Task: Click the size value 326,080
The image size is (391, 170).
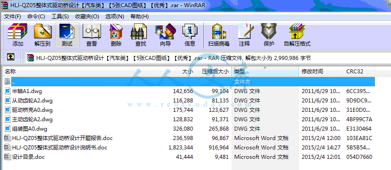Action: point(183,129)
